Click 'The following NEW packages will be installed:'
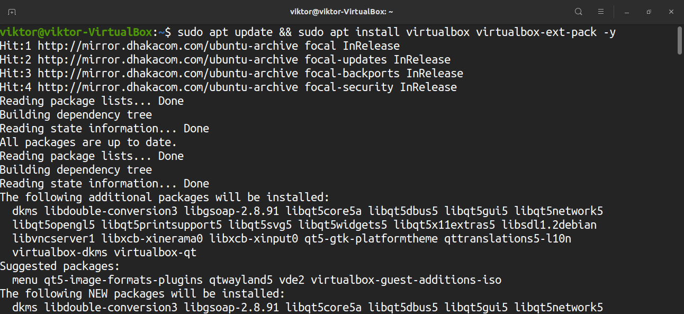 coord(142,294)
